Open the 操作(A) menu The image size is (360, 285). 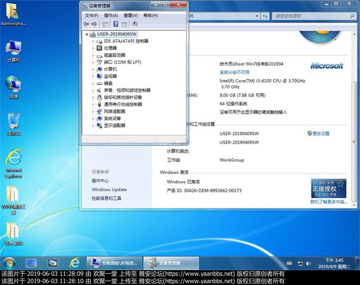111,15
